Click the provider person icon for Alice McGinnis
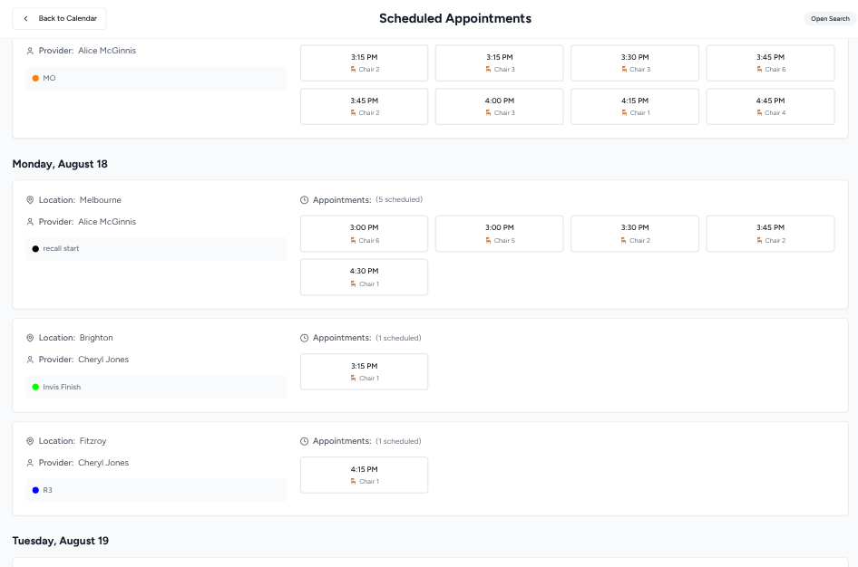858x567 pixels. pyautogui.click(x=30, y=221)
